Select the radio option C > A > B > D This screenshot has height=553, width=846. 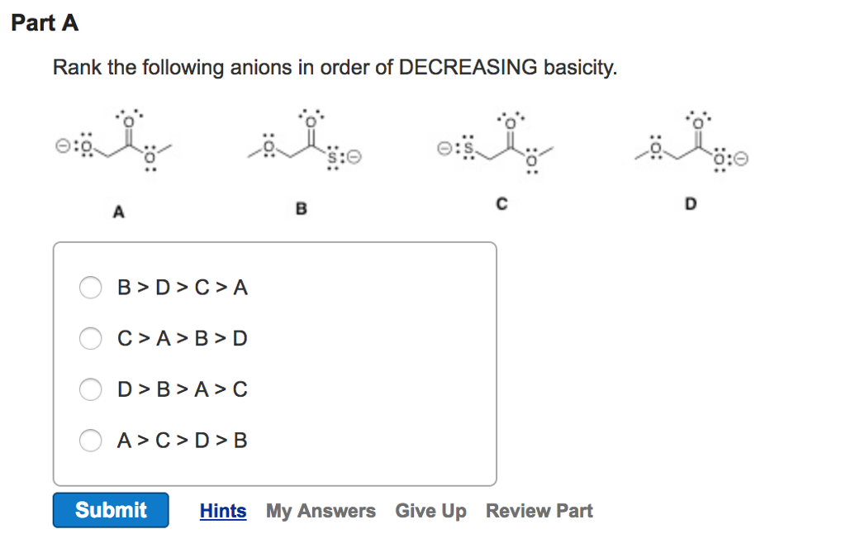click(x=91, y=339)
